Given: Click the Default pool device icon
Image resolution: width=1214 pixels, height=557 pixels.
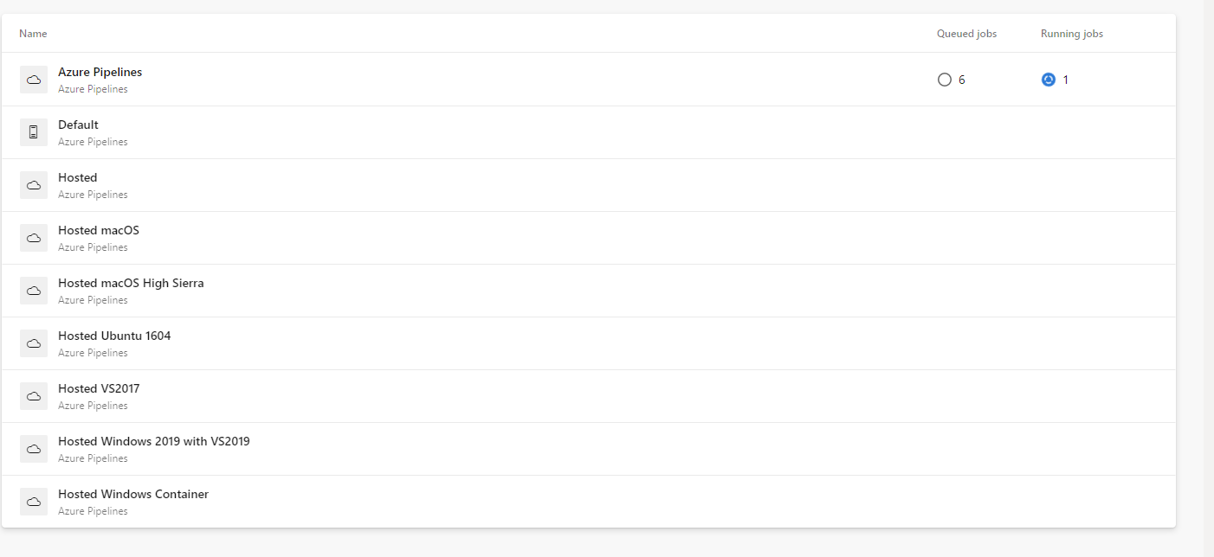Looking at the screenshot, I should coord(34,132).
